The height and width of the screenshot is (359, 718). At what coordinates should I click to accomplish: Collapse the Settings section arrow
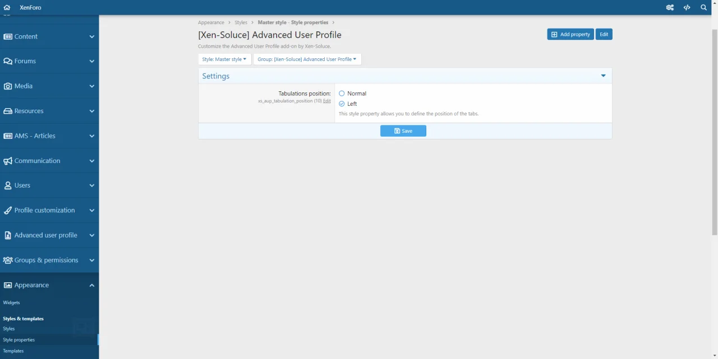point(604,76)
